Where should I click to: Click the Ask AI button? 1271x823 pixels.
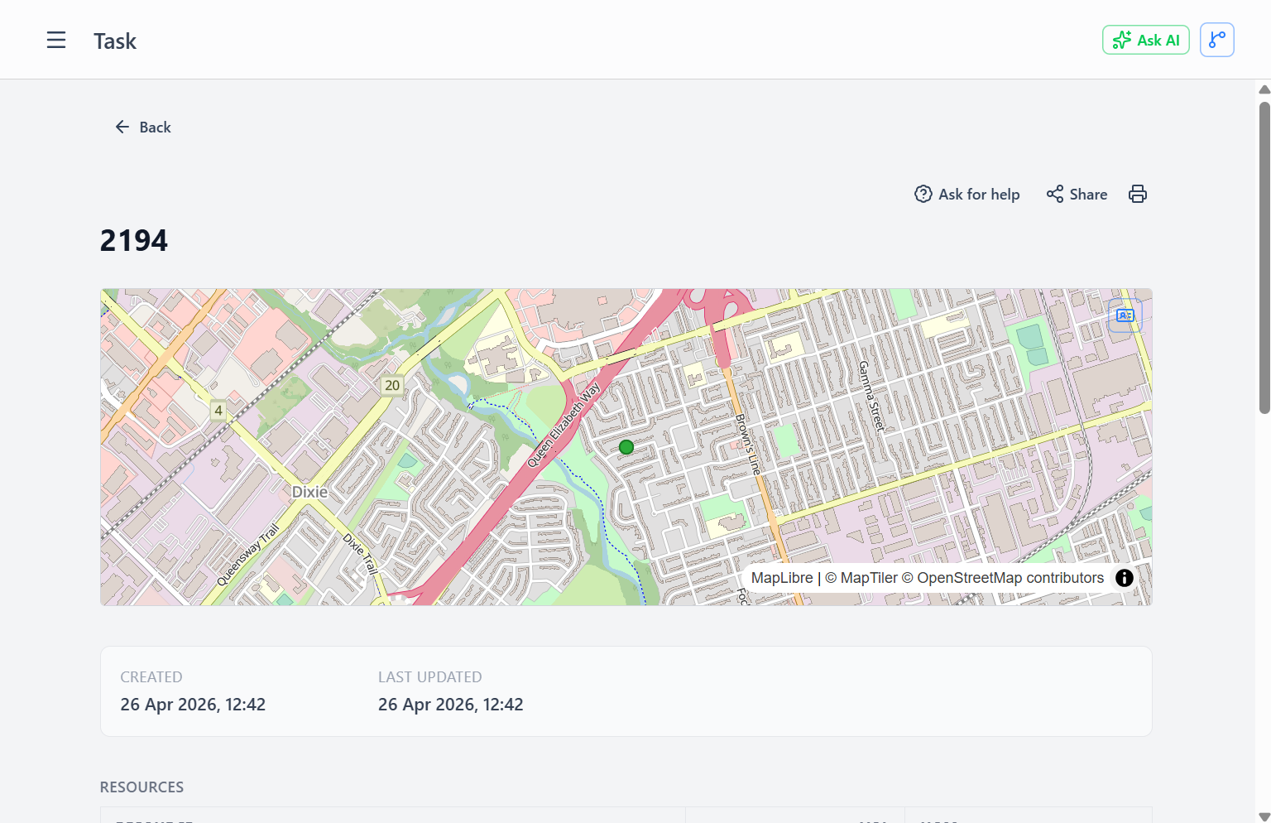coord(1145,40)
